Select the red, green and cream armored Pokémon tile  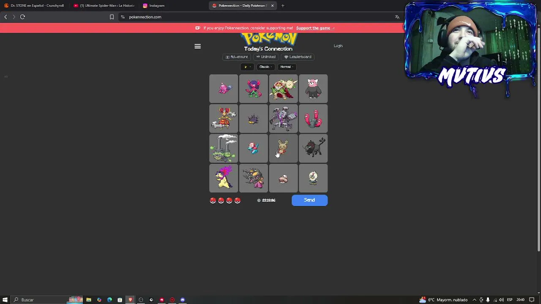[x=283, y=89]
